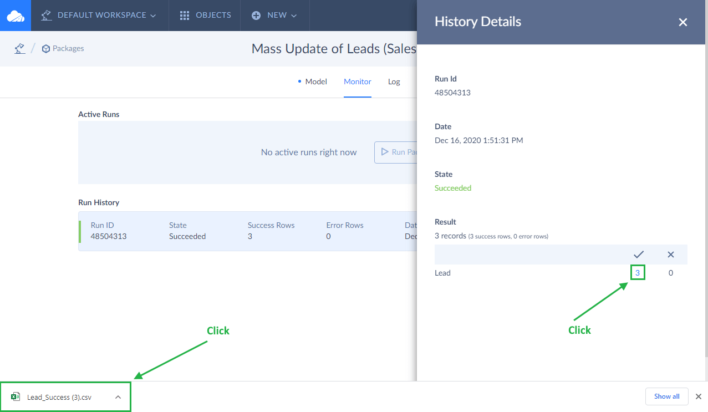Open the Log tab

coord(394,82)
